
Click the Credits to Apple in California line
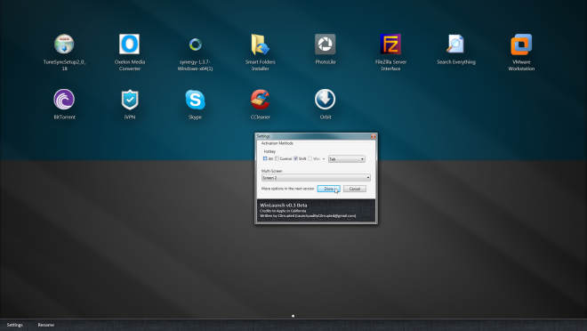(x=283, y=211)
